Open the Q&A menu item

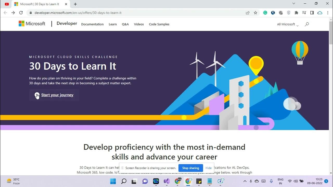[x=125, y=24]
